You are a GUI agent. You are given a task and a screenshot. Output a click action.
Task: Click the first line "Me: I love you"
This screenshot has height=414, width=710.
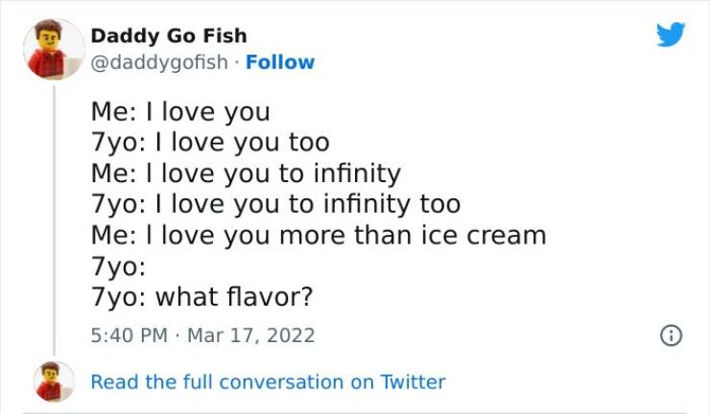180,112
